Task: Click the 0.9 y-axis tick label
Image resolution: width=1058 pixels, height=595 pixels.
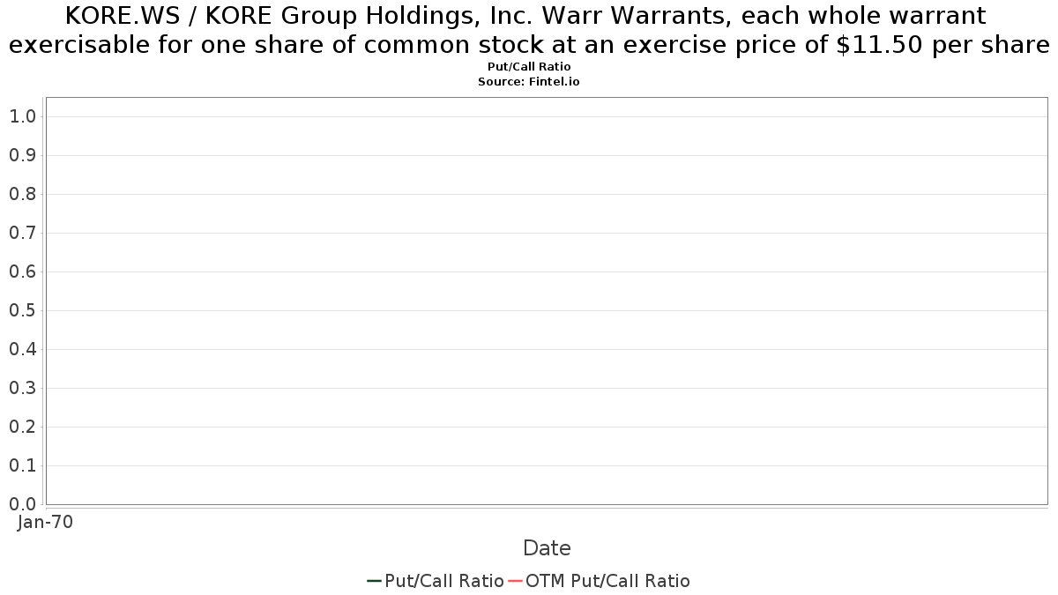Action: (22, 155)
